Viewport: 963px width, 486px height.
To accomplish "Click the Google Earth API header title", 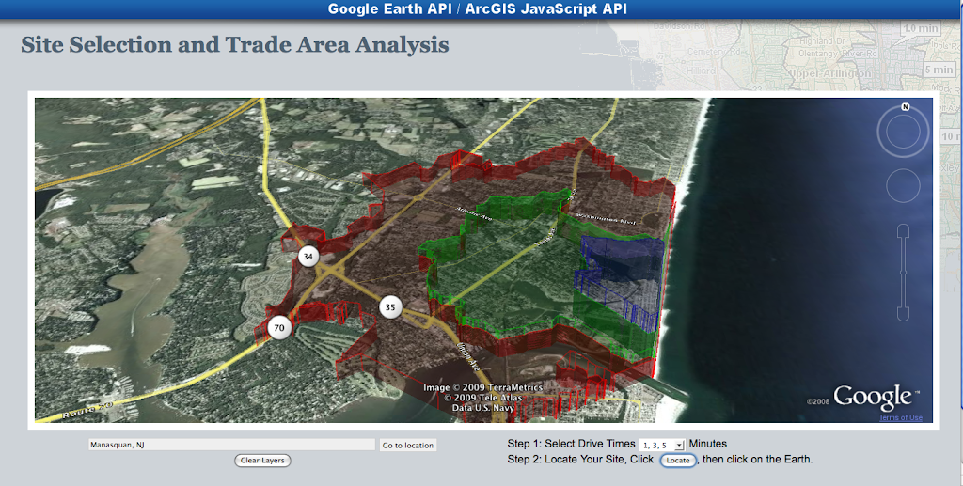I will click(477, 9).
